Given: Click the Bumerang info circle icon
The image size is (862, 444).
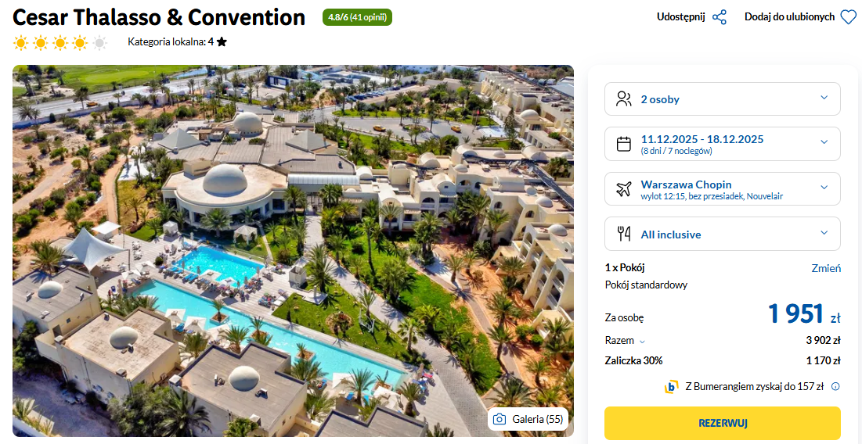Looking at the screenshot, I should coord(835,386).
